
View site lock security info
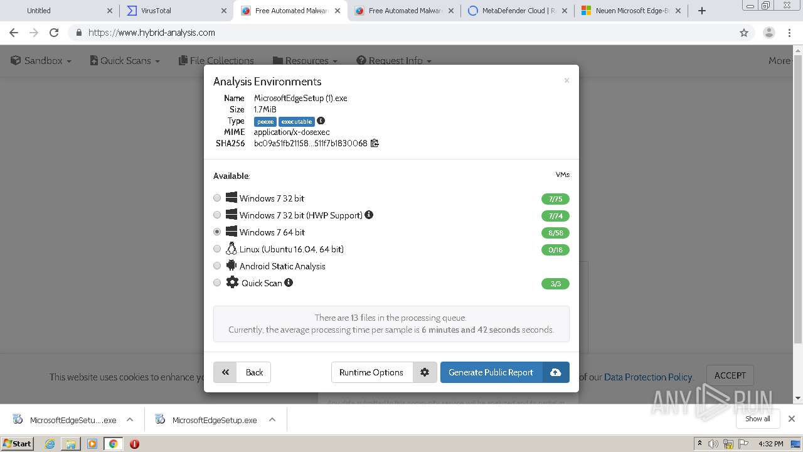tap(78, 33)
